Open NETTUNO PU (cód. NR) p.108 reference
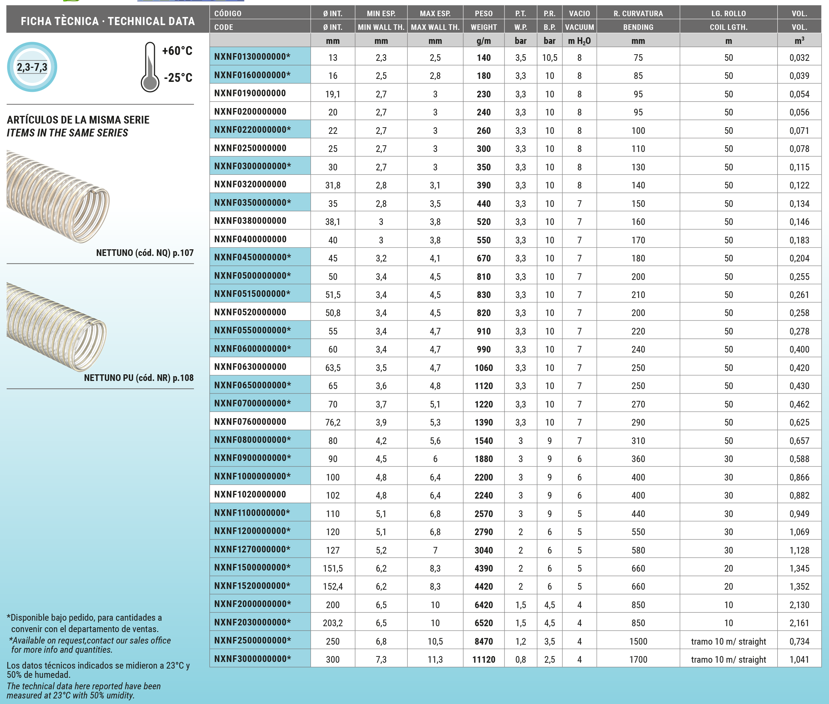The width and height of the screenshot is (829, 704). (139, 378)
